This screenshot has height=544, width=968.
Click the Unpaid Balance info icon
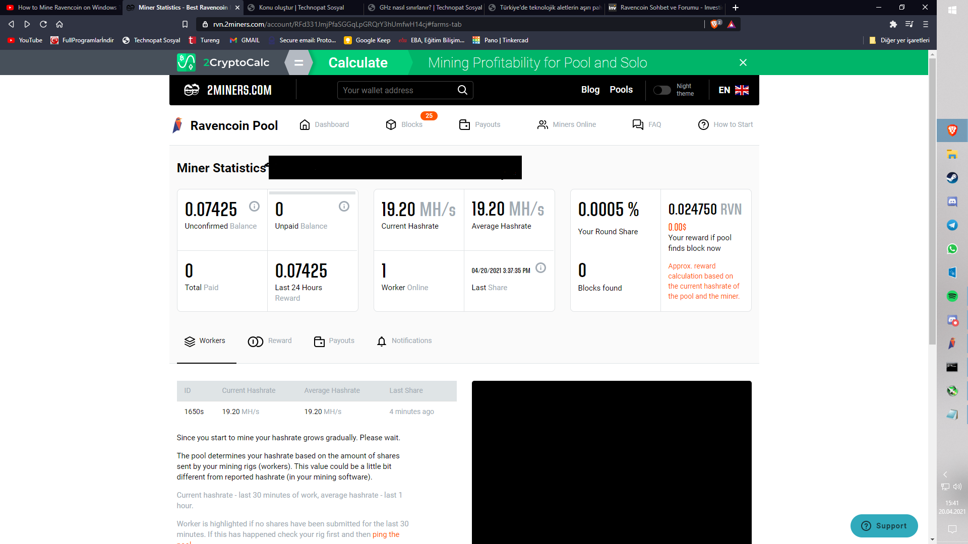click(344, 207)
